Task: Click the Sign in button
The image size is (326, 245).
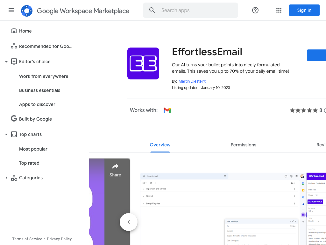Action: tap(304, 10)
